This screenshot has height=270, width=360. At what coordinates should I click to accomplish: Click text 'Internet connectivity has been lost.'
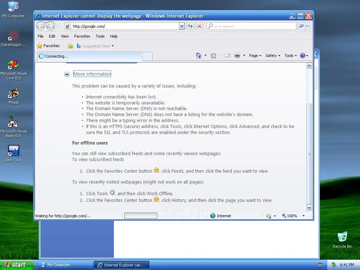pos(121,97)
